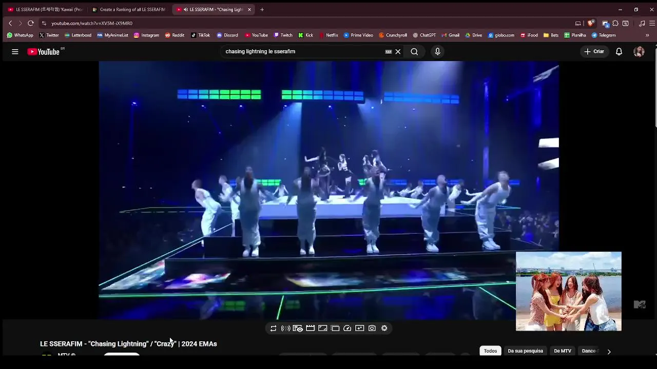Click the 'Chasing Lightning' video title text
This screenshot has width=657, height=369.
click(x=128, y=344)
